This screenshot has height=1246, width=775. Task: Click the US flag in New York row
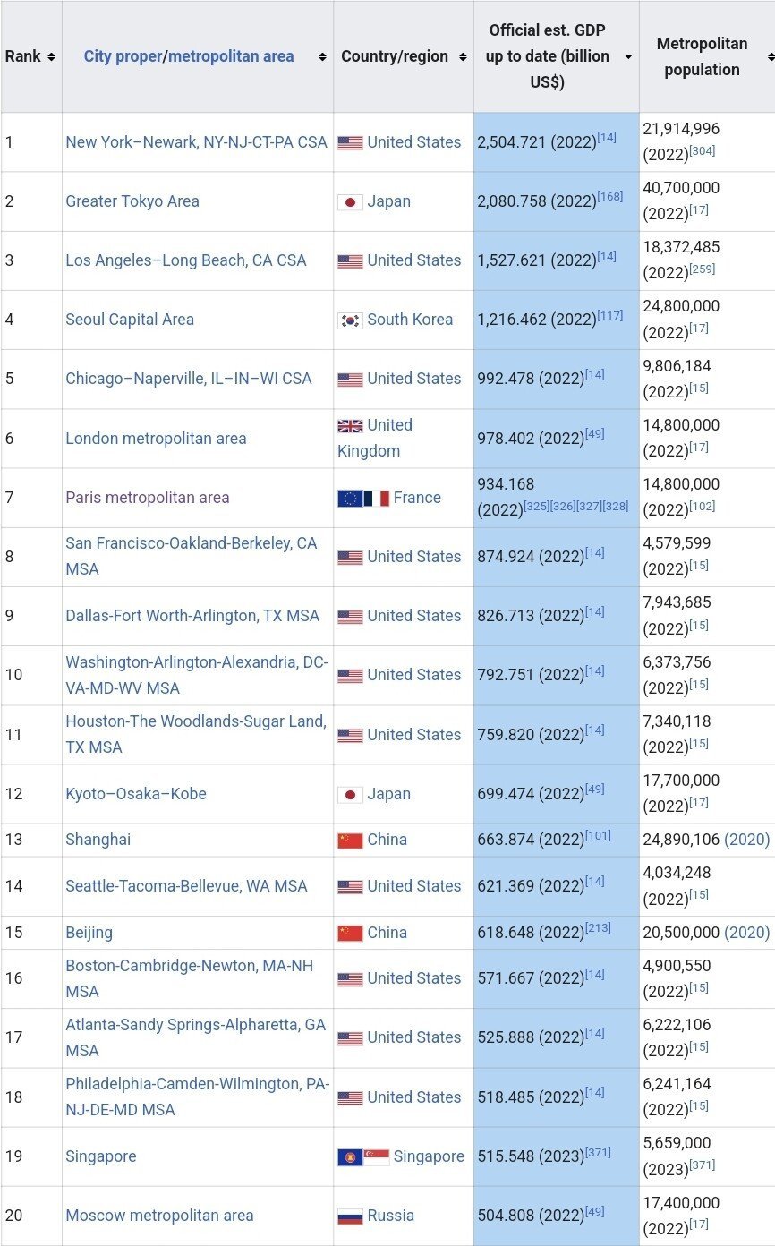pyautogui.click(x=350, y=143)
